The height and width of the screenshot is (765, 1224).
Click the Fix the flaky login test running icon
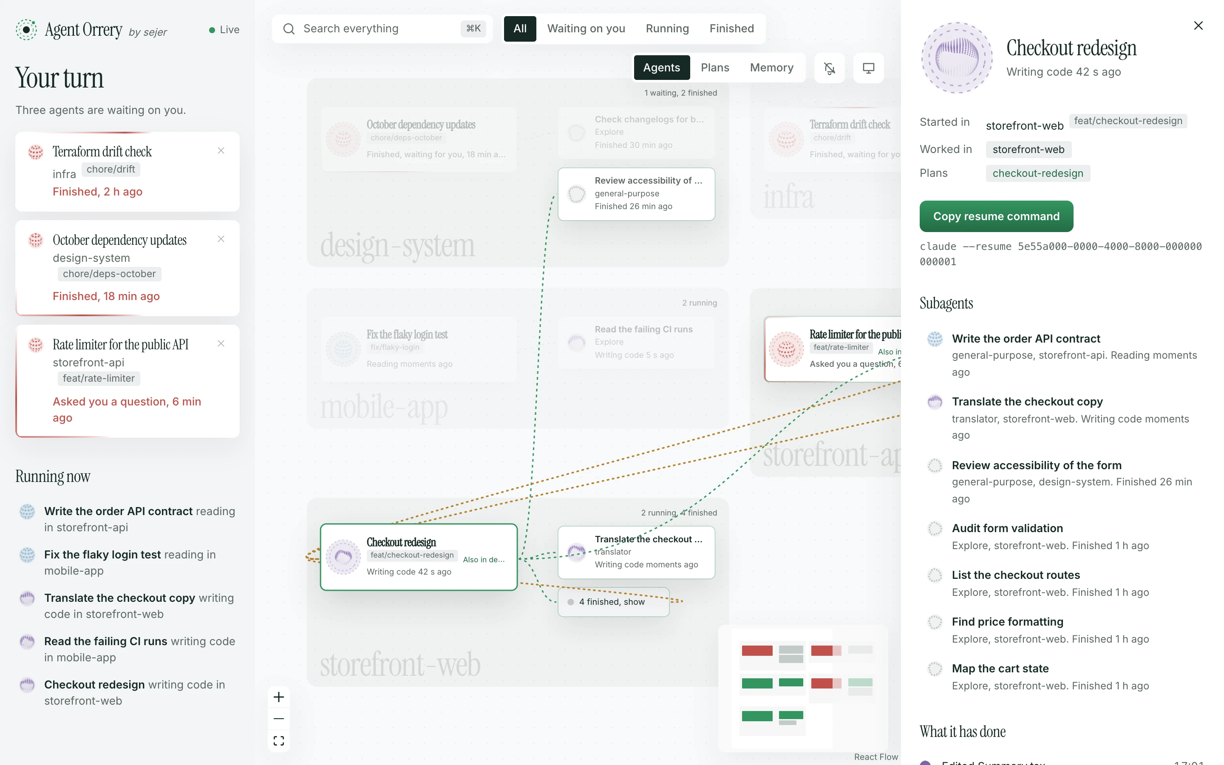click(27, 555)
